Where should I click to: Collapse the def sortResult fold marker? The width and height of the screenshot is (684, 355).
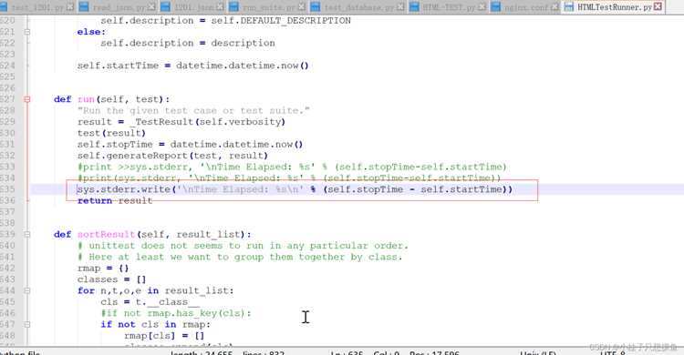coord(27,234)
